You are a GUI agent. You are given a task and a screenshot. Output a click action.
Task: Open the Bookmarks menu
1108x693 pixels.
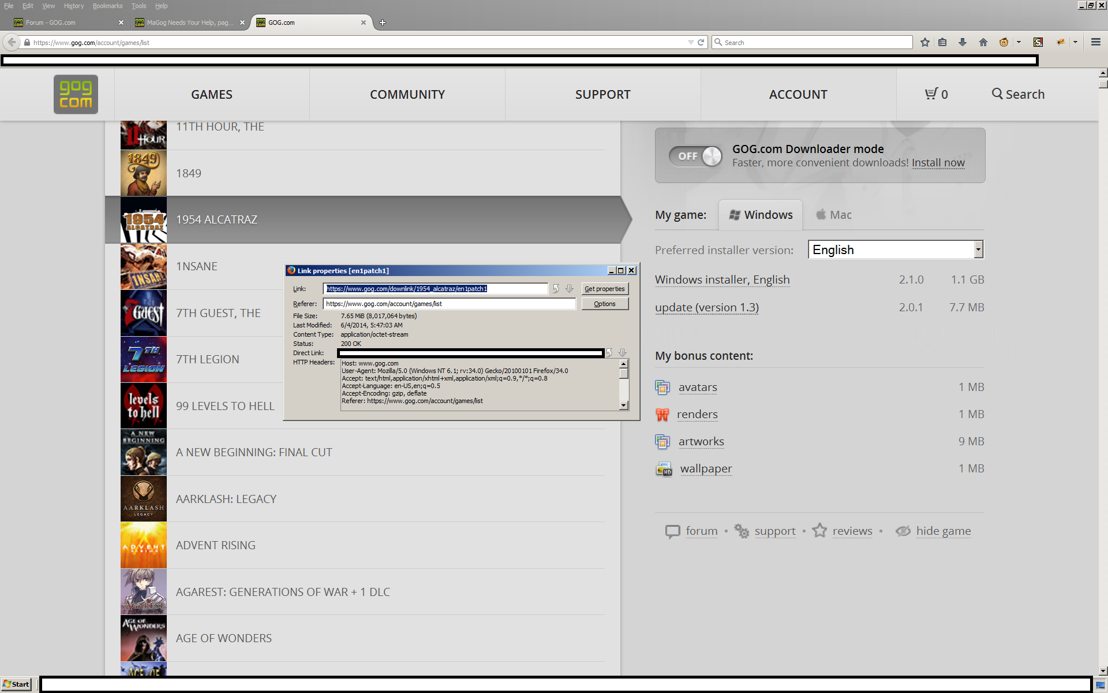click(x=107, y=6)
